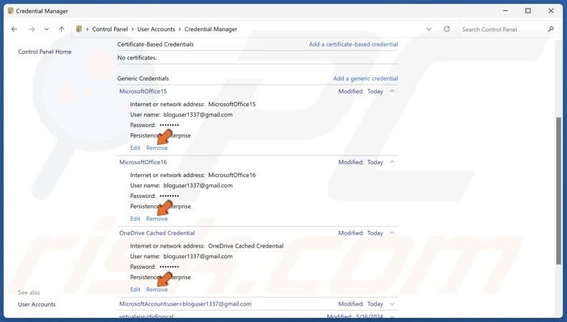The height and width of the screenshot is (322, 567).
Task: Go up one level with Up arrow
Action: 62,29
